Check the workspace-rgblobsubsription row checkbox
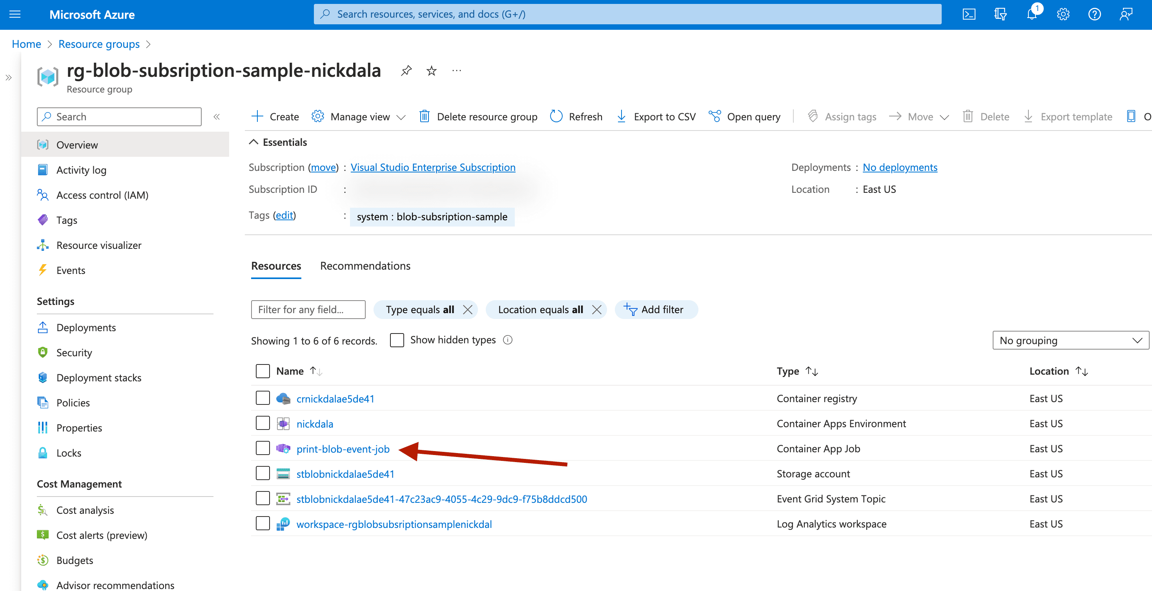The width and height of the screenshot is (1152, 591). [x=262, y=523]
